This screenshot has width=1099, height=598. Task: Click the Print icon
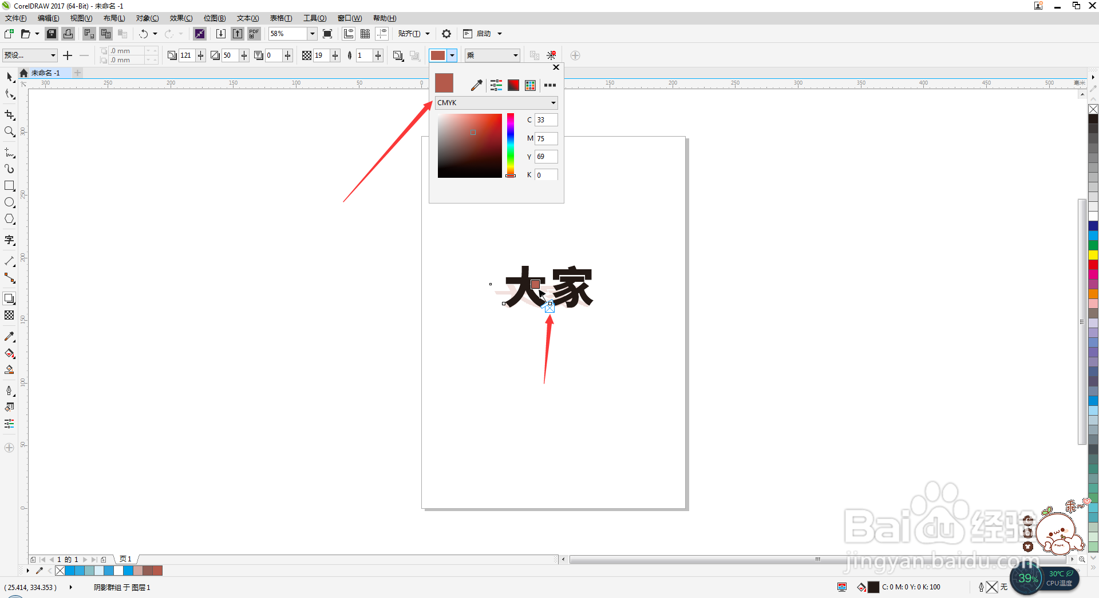(x=68, y=34)
